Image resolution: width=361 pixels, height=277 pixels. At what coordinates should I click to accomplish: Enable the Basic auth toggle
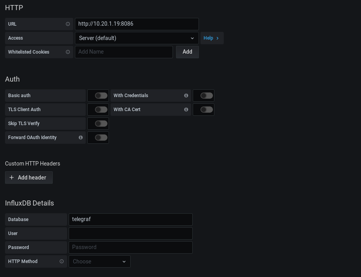point(101,96)
